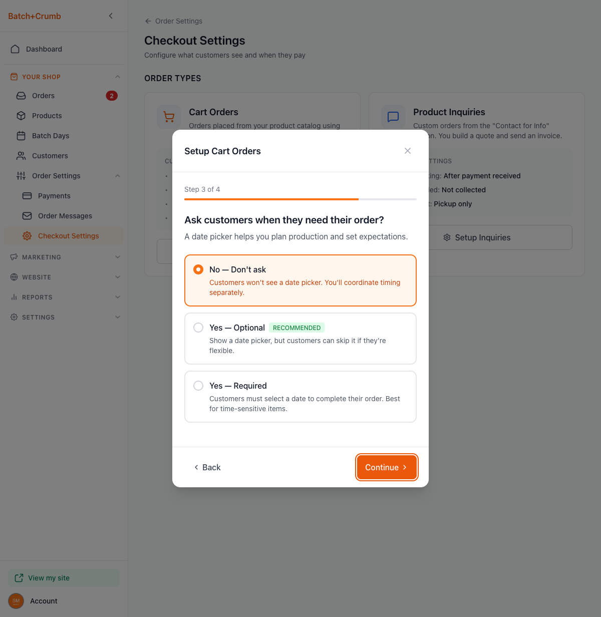601x617 pixels.
Task: Click the Products box icon
Action: pos(21,116)
